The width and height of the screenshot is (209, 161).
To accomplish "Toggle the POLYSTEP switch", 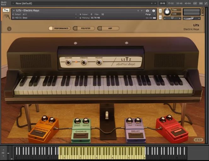I will (x=84, y=28).
